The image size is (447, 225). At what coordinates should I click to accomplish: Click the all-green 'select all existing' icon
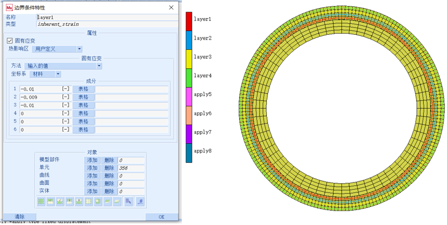pyautogui.click(x=41, y=201)
